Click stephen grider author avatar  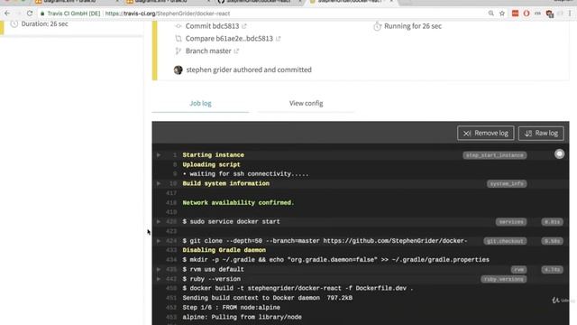tap(179, 70)
